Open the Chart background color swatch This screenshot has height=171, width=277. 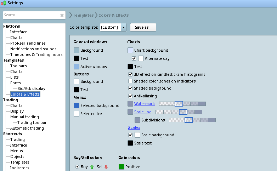pyautogui.click(x=130, y=50)
